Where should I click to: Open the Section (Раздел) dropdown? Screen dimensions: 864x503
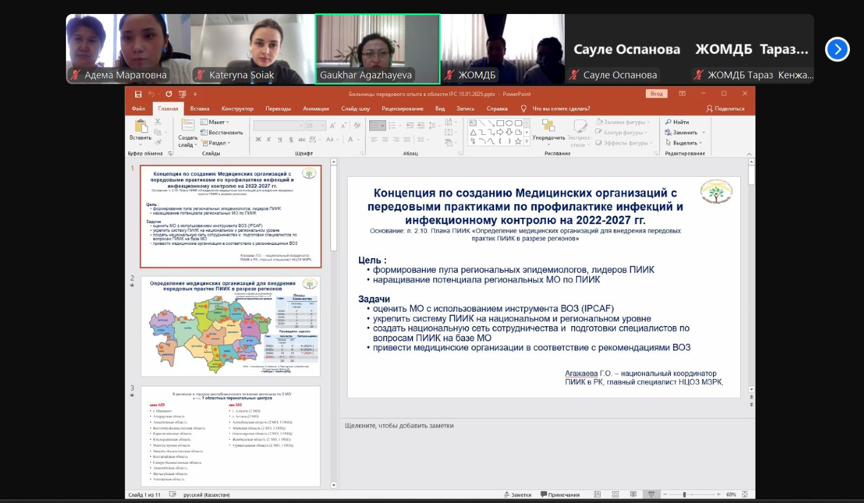(x=216, y=143)
